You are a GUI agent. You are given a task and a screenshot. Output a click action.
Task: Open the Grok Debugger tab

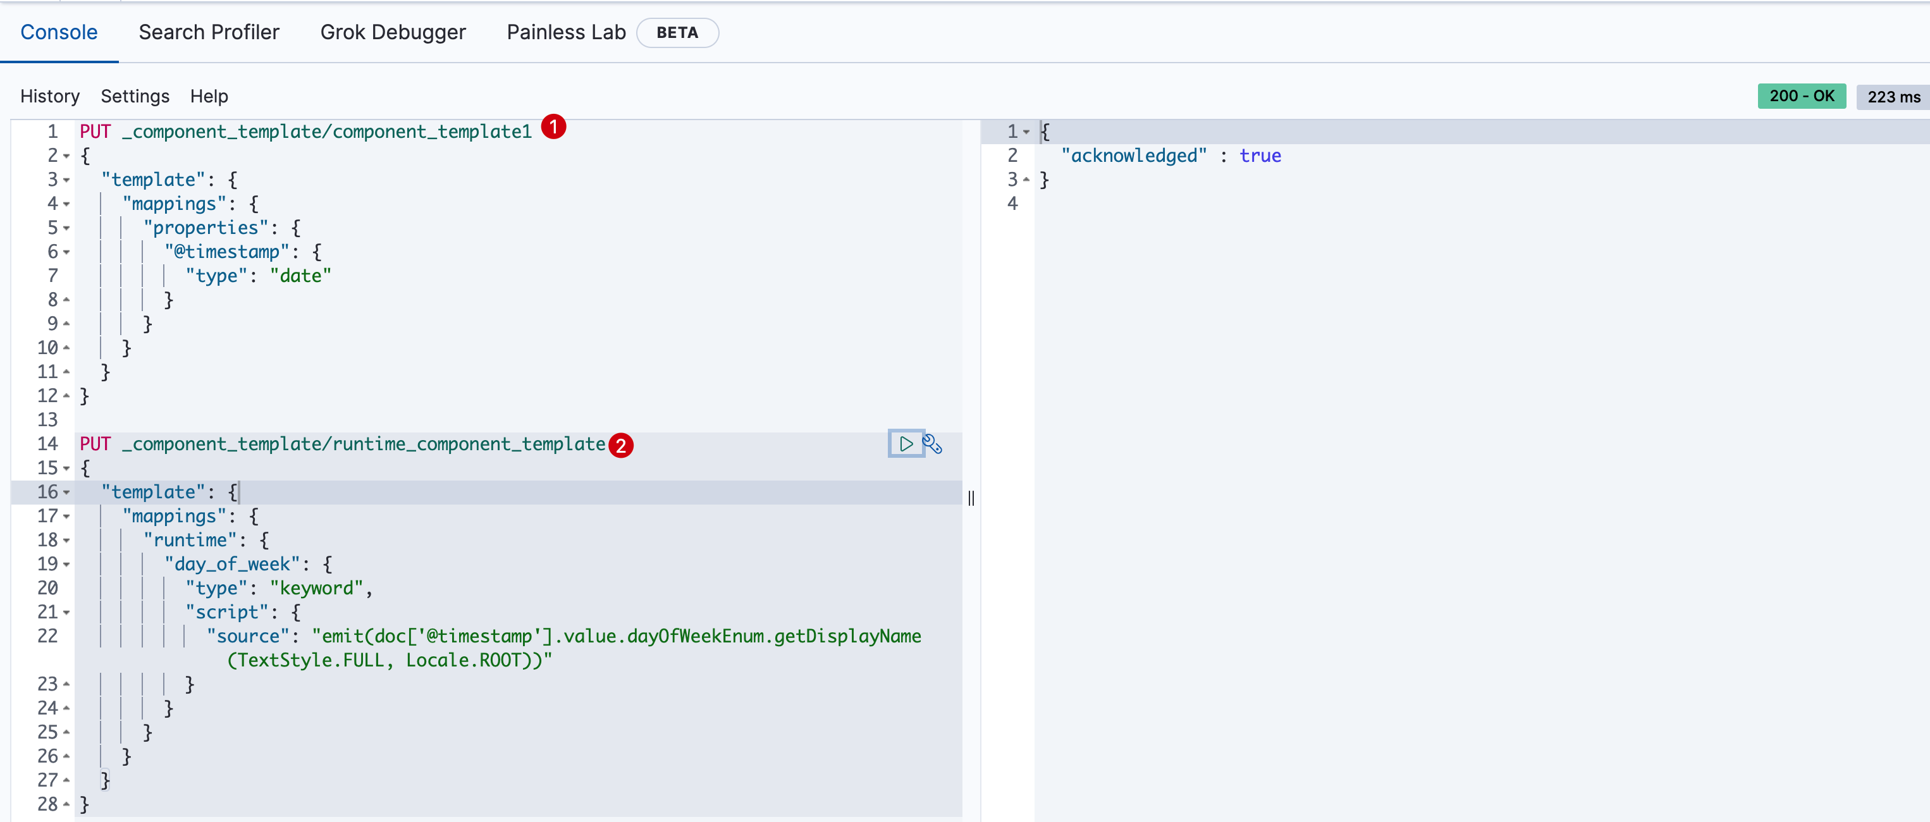click(393, 32)
